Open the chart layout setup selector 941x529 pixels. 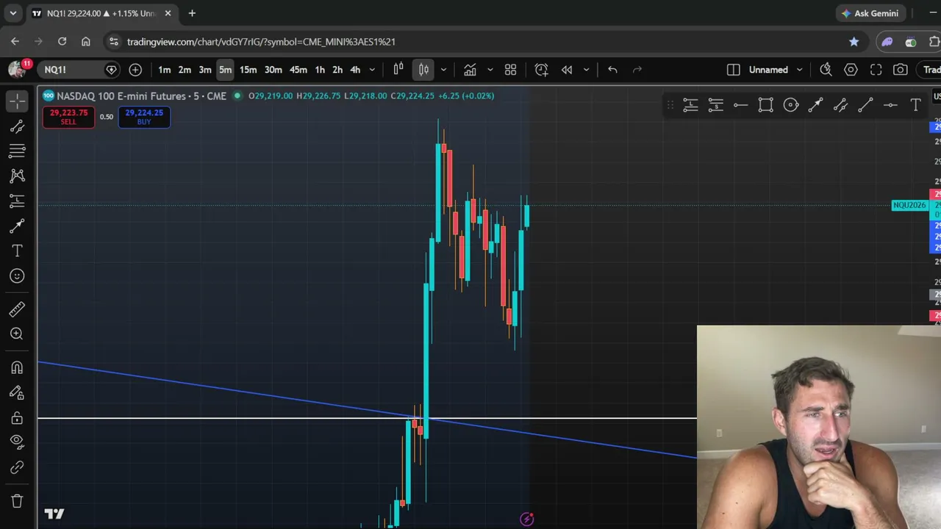(x=733, y=70)
